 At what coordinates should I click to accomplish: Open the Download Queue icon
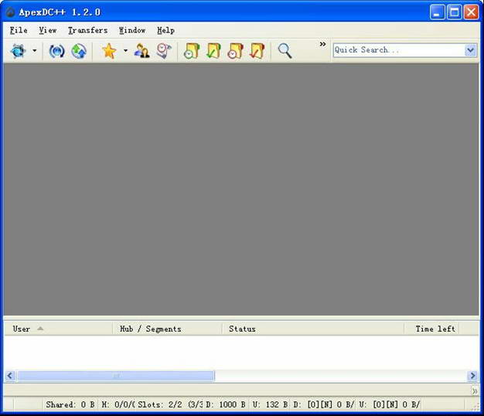point(192,51)
